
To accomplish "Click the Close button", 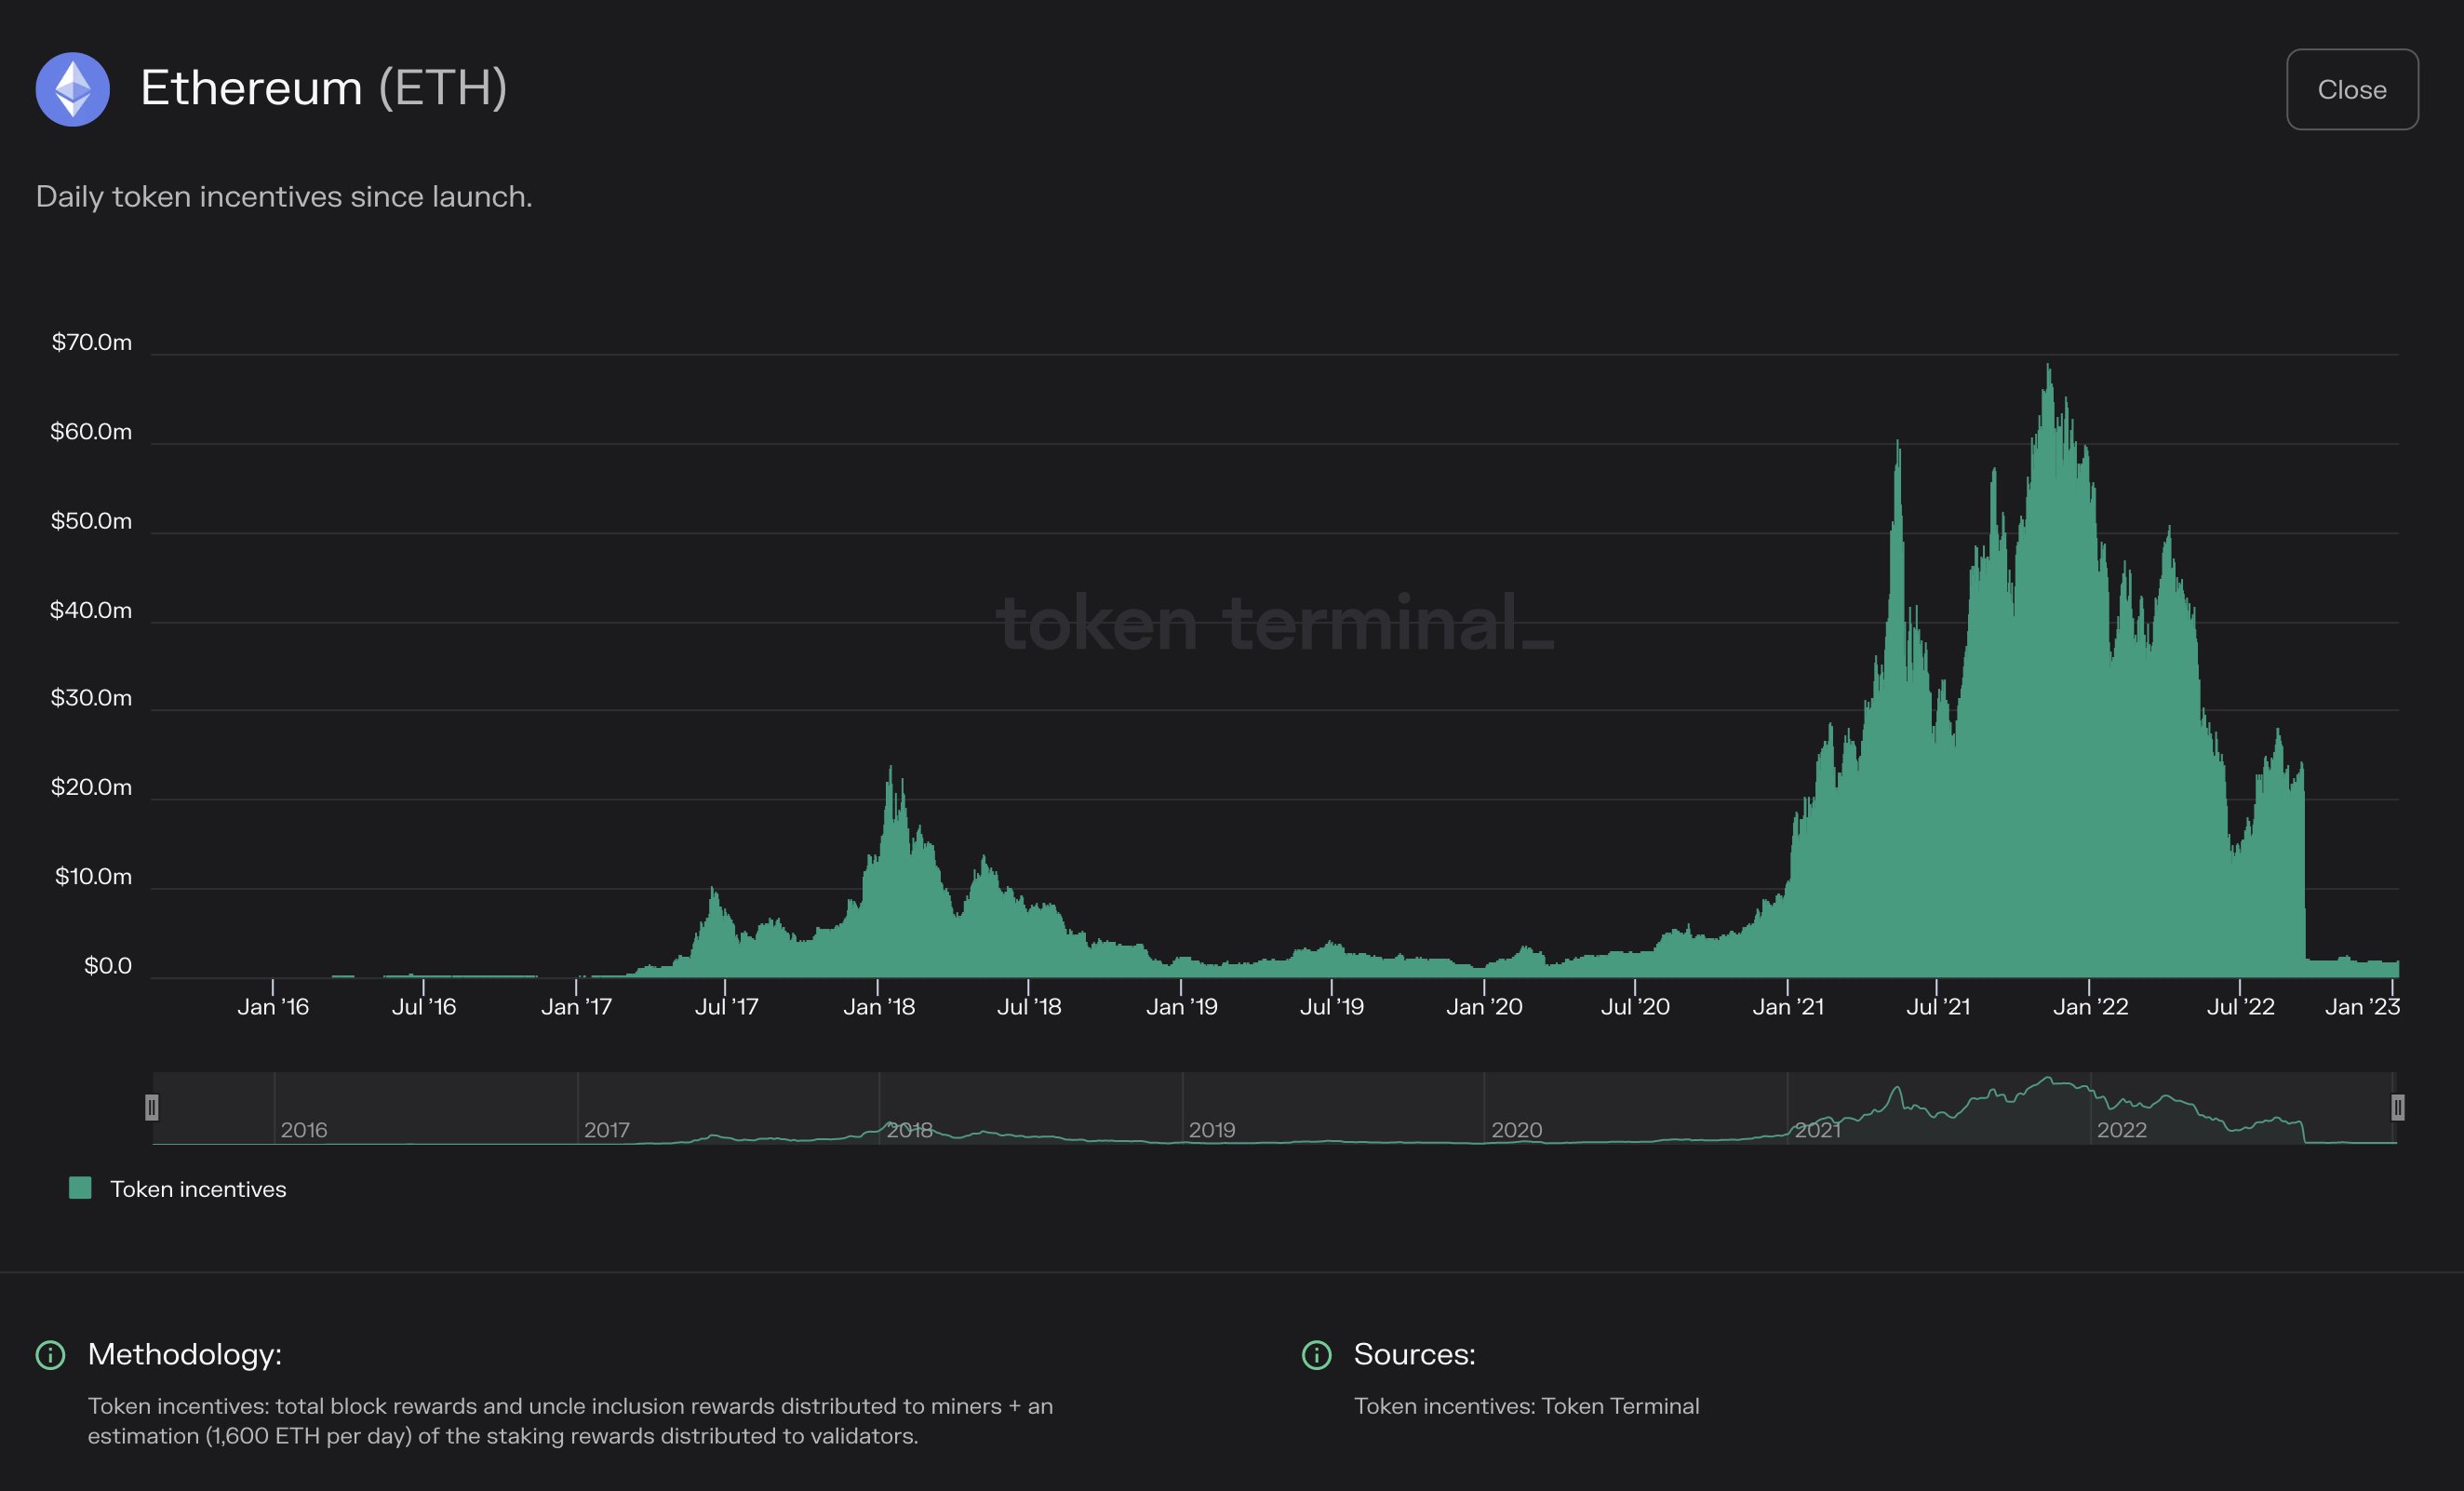I will tap(2351, 89).
